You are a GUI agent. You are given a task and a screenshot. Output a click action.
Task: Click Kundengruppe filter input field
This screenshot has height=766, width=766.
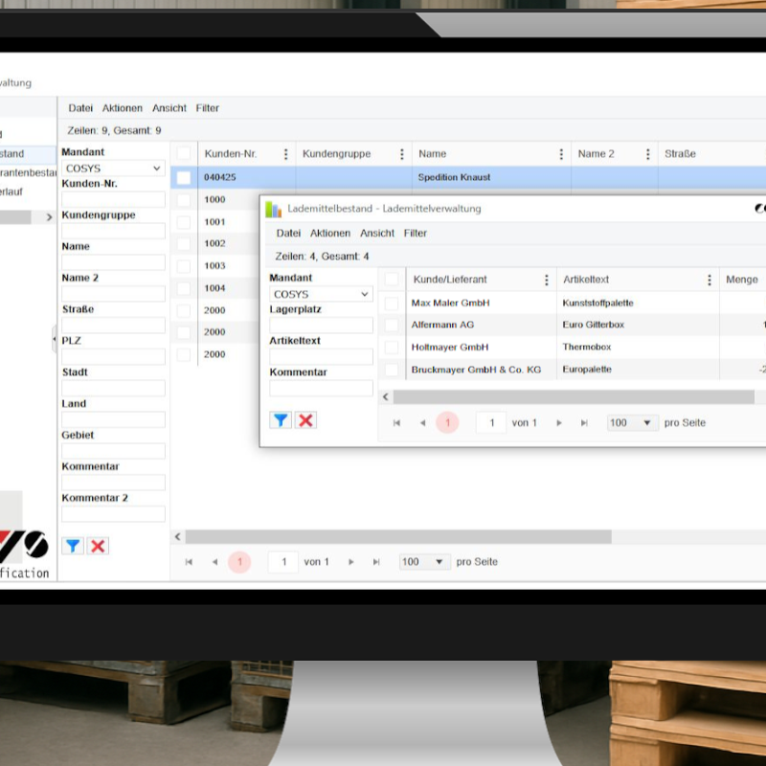click(113, 231)
